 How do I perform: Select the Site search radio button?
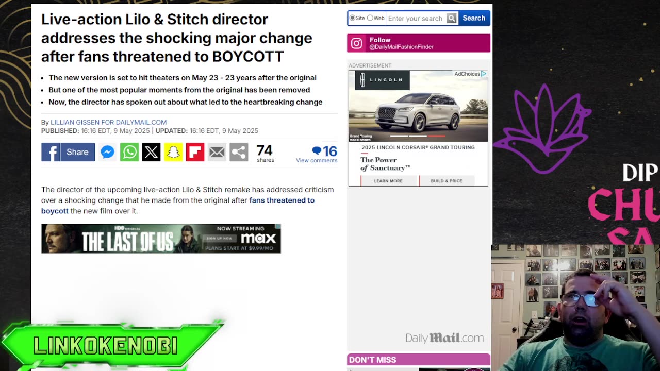[x=353, y=18]
